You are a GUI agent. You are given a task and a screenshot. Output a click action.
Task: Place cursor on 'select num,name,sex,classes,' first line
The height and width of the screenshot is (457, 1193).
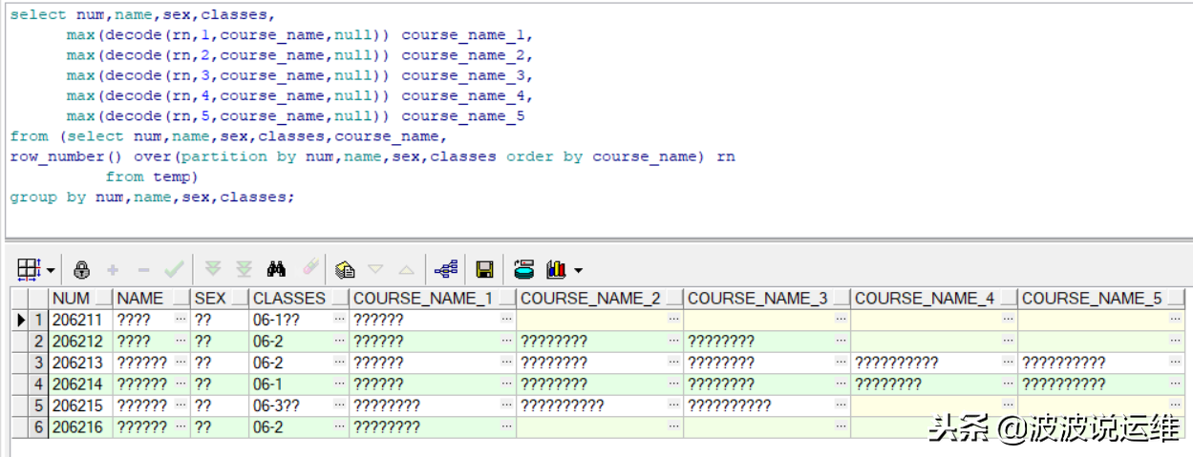point(143,15)
